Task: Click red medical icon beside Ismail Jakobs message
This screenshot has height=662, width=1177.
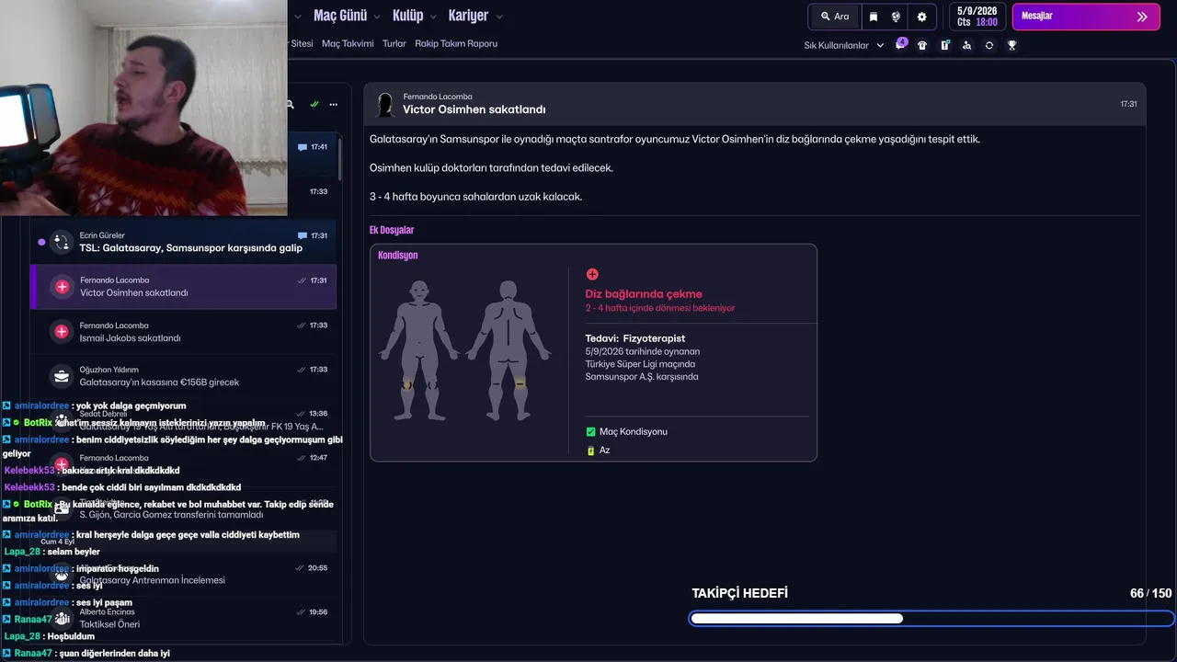Action: [62, 332]
